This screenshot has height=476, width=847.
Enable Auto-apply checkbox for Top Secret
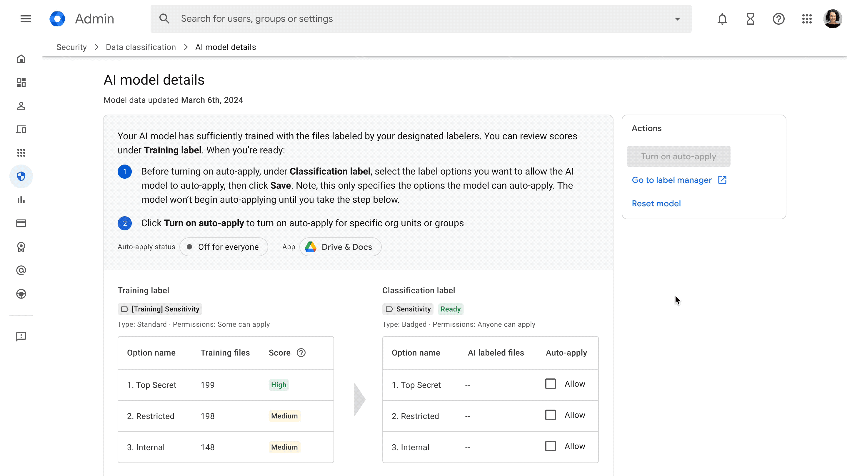point(550,383)
